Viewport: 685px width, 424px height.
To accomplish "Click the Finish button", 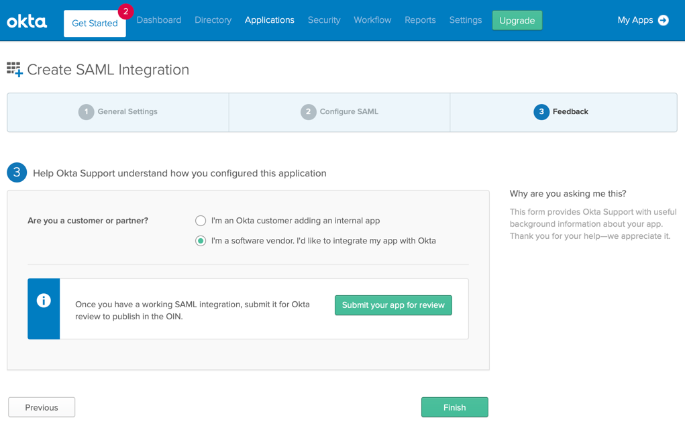I will tap(454, 407).
